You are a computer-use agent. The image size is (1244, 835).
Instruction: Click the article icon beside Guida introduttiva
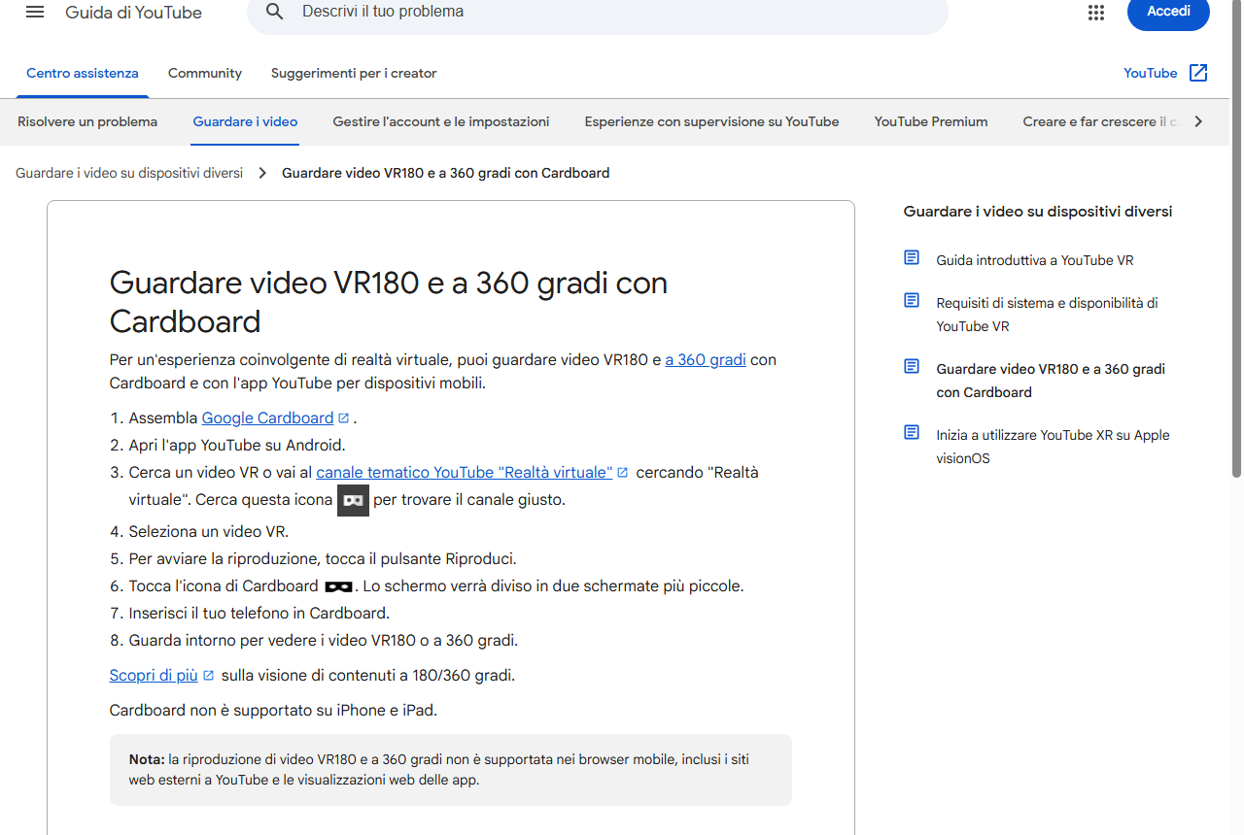click(x=912, y=258)
